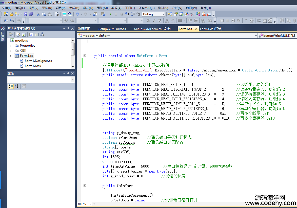Switch to SetupCOMForm.cs tab
Image resolution: width=297 pixels, height=208 pixels.
tap(112, 29)
